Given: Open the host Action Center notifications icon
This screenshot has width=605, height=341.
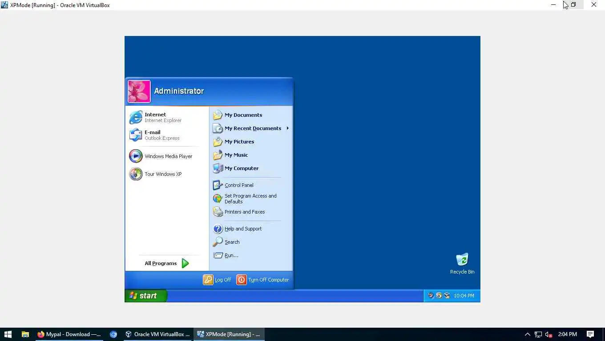Looking at the screenshot, I should click(590, 334).
